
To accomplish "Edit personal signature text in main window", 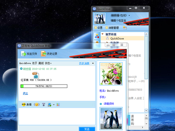I will 118,21.
